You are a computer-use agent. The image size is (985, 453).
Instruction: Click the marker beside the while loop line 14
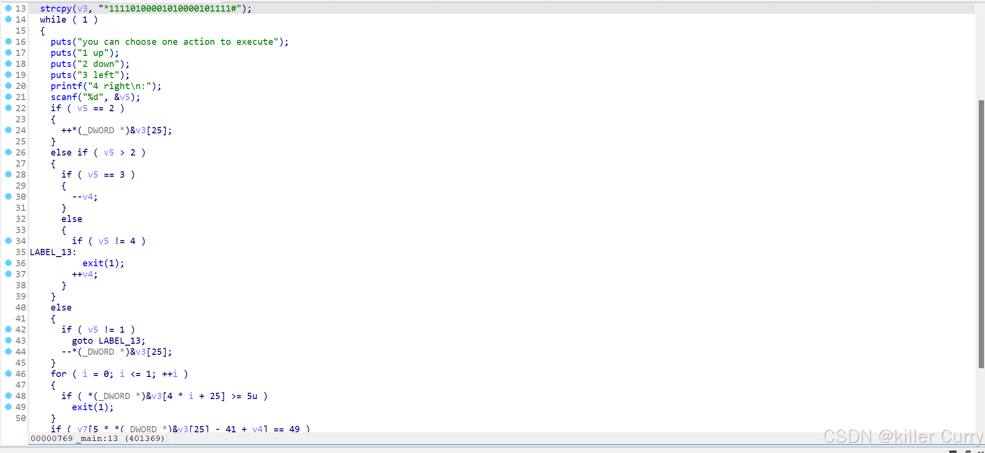point(9,19)
